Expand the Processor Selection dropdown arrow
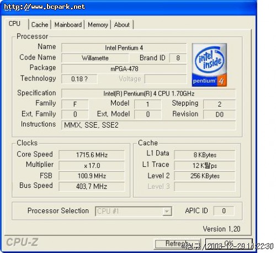The width and height of the screenshot is (276, 253). pos(167,211)
